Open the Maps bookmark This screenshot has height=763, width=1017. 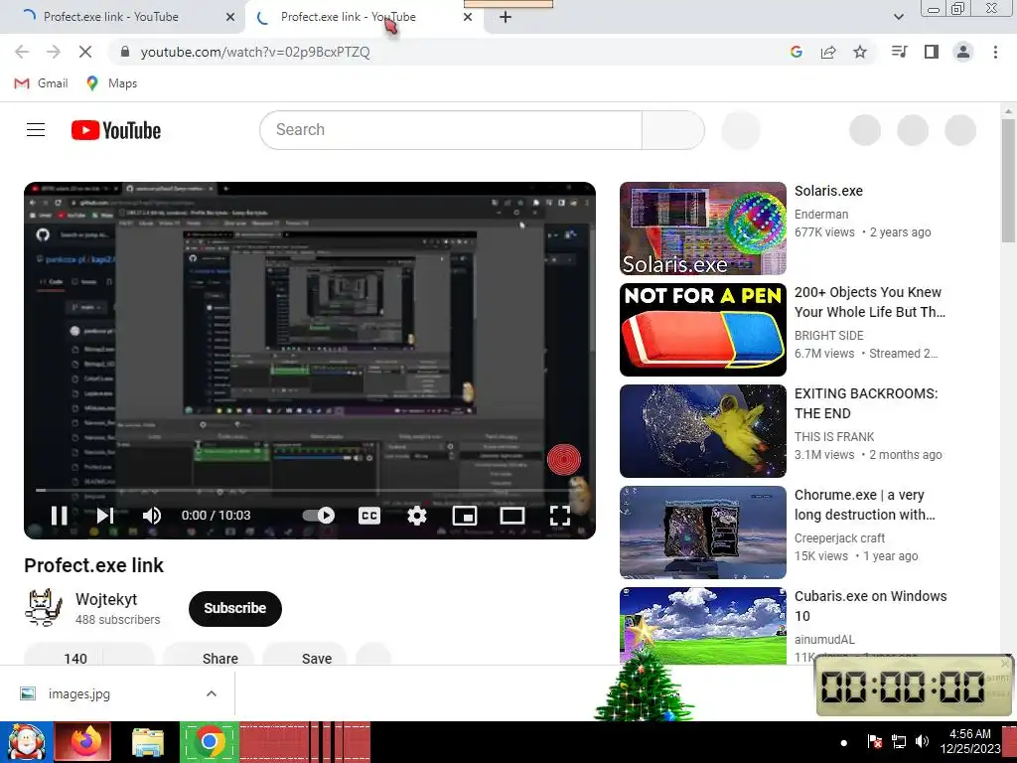click(111, 83)
